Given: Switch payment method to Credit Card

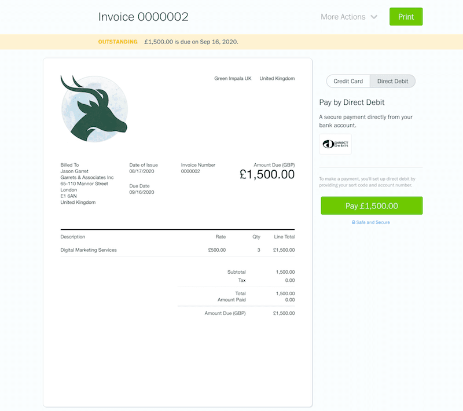Looking at the screenshot, I should 348,81.
